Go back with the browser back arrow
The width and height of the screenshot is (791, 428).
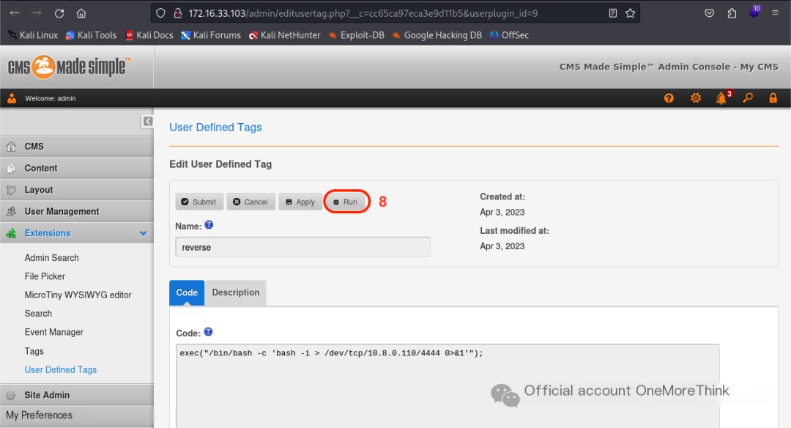[15, 13]
